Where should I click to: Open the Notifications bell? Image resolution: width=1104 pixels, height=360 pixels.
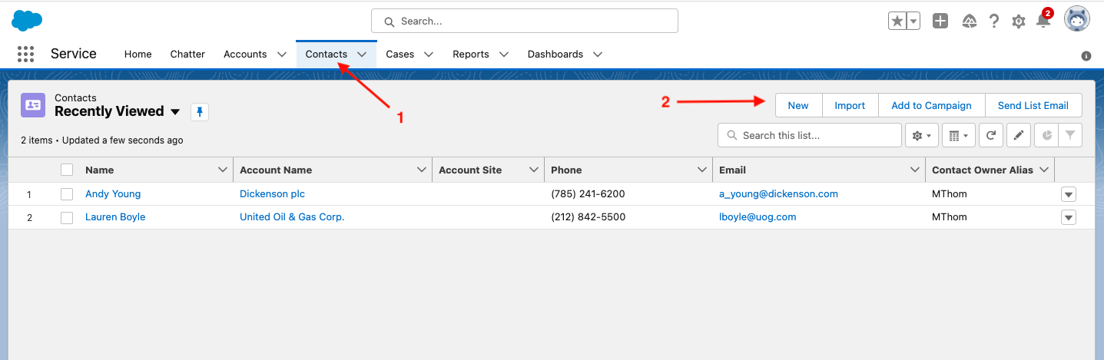(x=1043, y=20)
